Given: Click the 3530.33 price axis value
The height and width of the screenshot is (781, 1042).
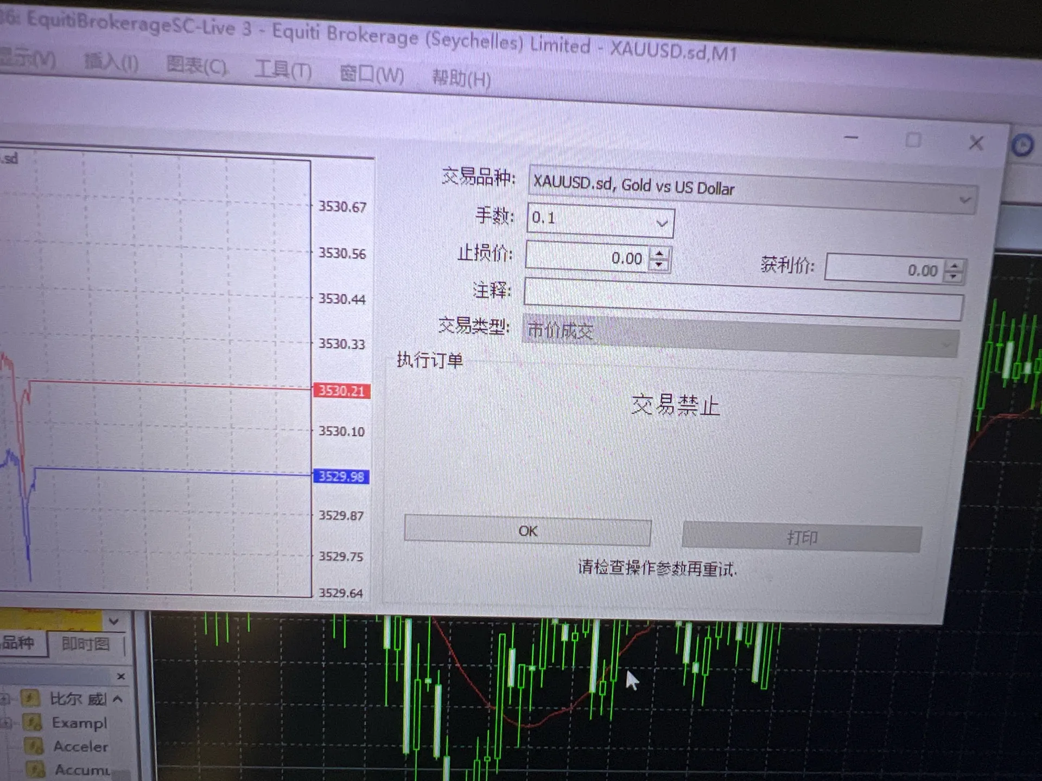Looking at the screenshot, I should point(342,344).
